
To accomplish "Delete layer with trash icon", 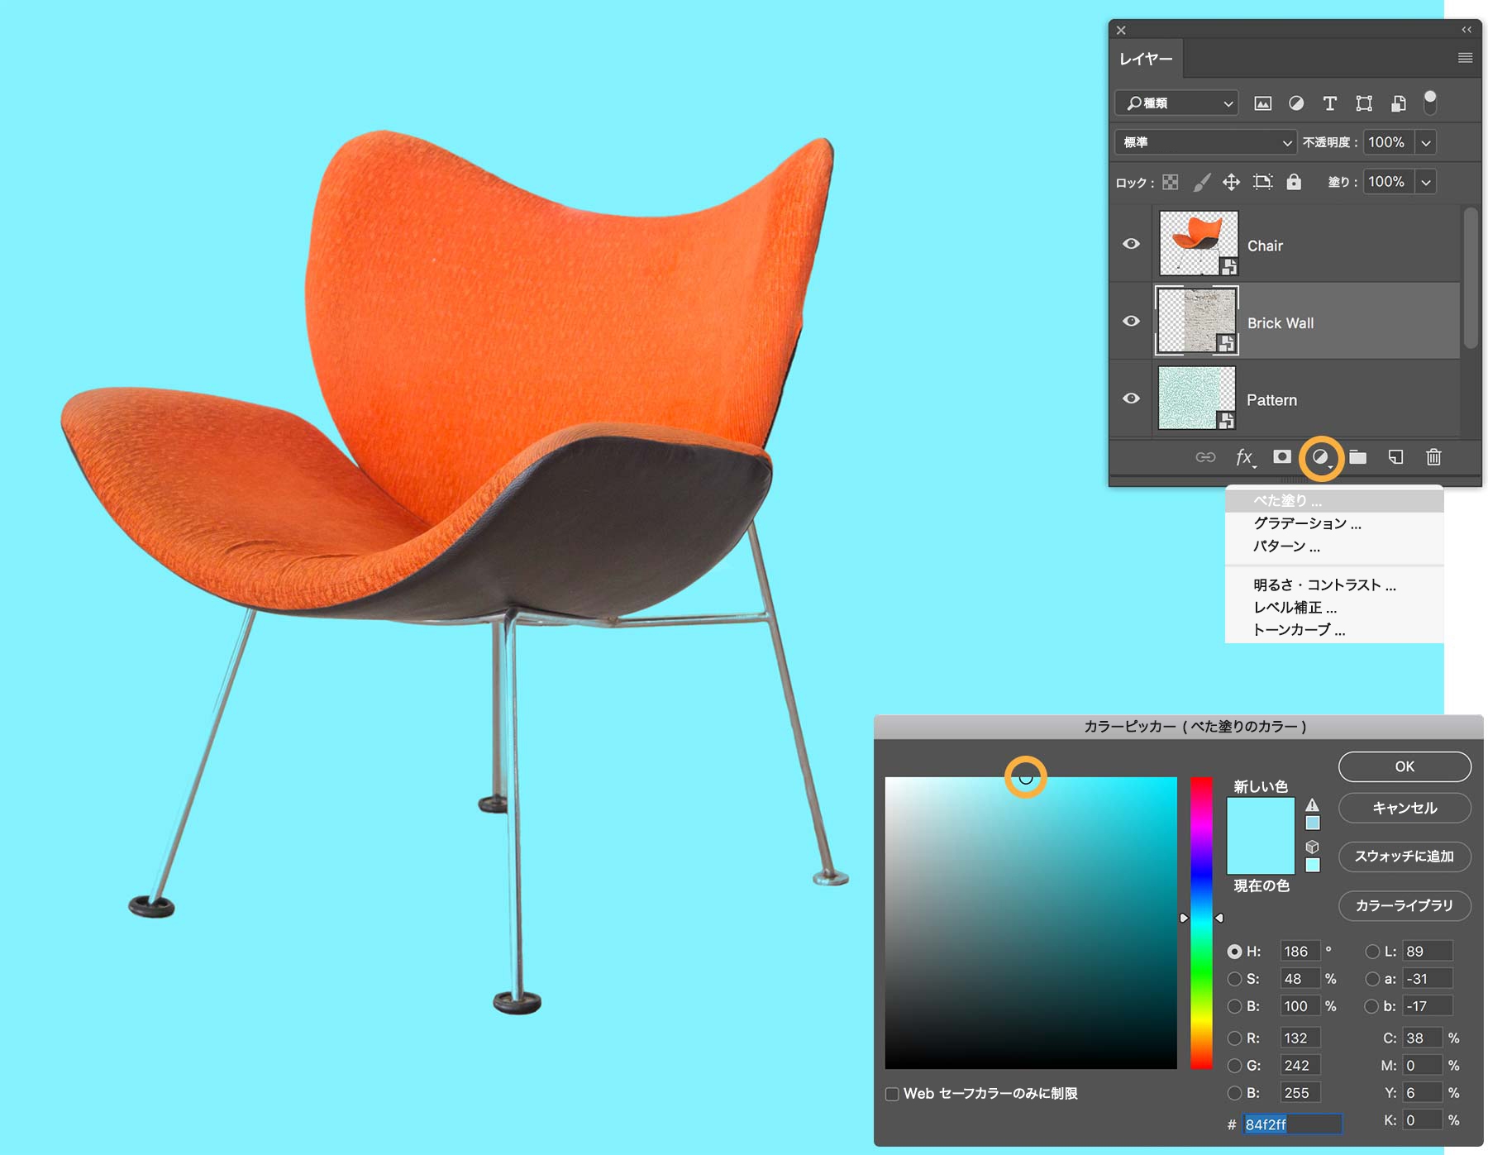I will click(x=1433, y=457).
